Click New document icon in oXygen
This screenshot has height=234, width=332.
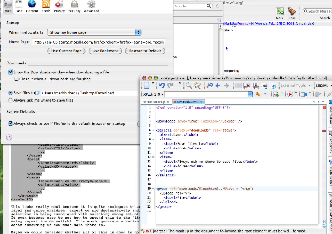147,85
